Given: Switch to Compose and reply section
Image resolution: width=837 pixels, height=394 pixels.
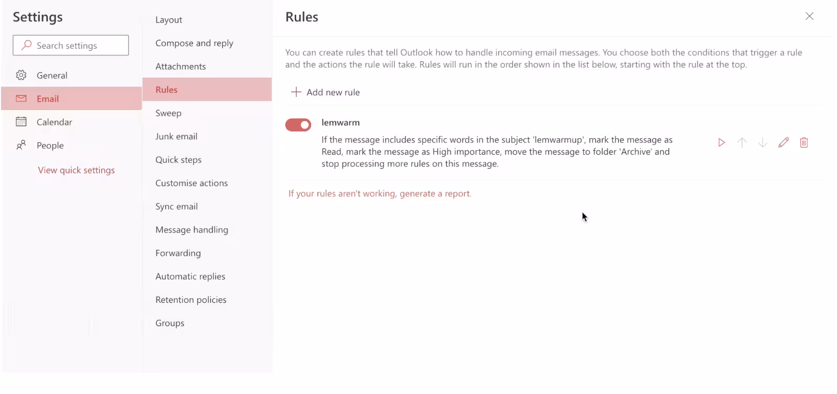Looking at the screenshot, I should pyautogui.click(x=194, y=43).
